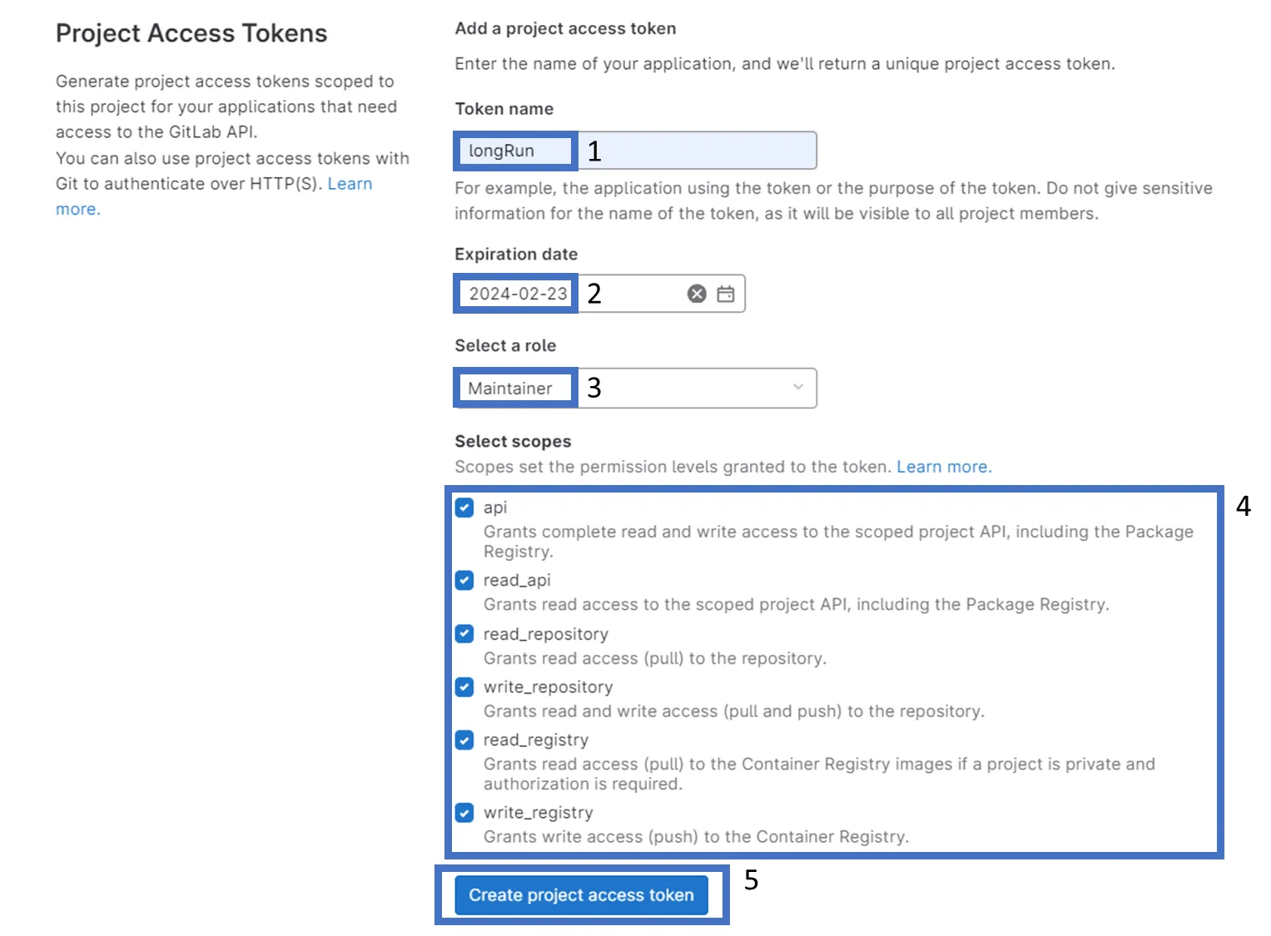This screenshot has height=936, width=1271.
Task: Disable the write_registry scope checkbox
Action: (x=464, y=813)
